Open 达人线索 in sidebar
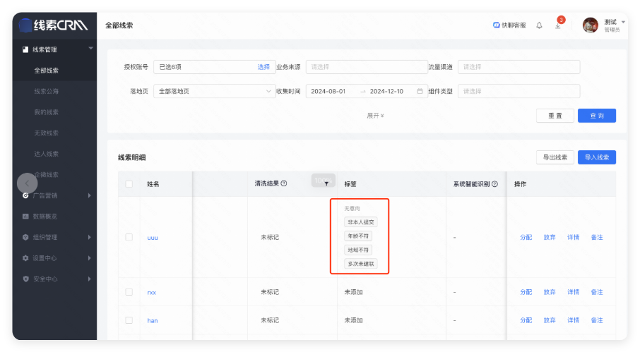Image resolution: width=640 pixels, height=352 pixels. pyautogui.click(x=46, y=154)
